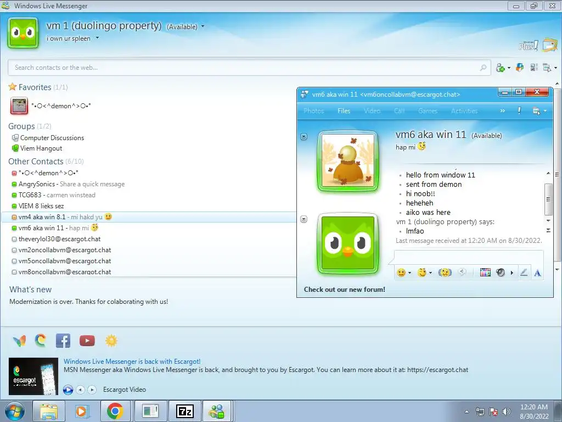Open Windows Explorer folder on taskbar

click(49, 411)
